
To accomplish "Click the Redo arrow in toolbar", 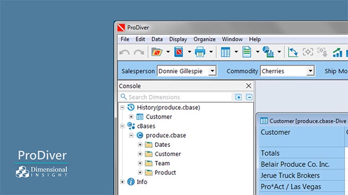I will coord(139,53).
